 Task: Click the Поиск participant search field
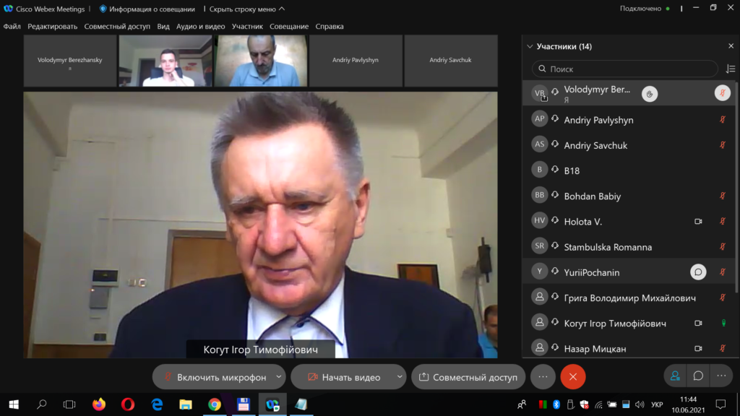(625, 69)
